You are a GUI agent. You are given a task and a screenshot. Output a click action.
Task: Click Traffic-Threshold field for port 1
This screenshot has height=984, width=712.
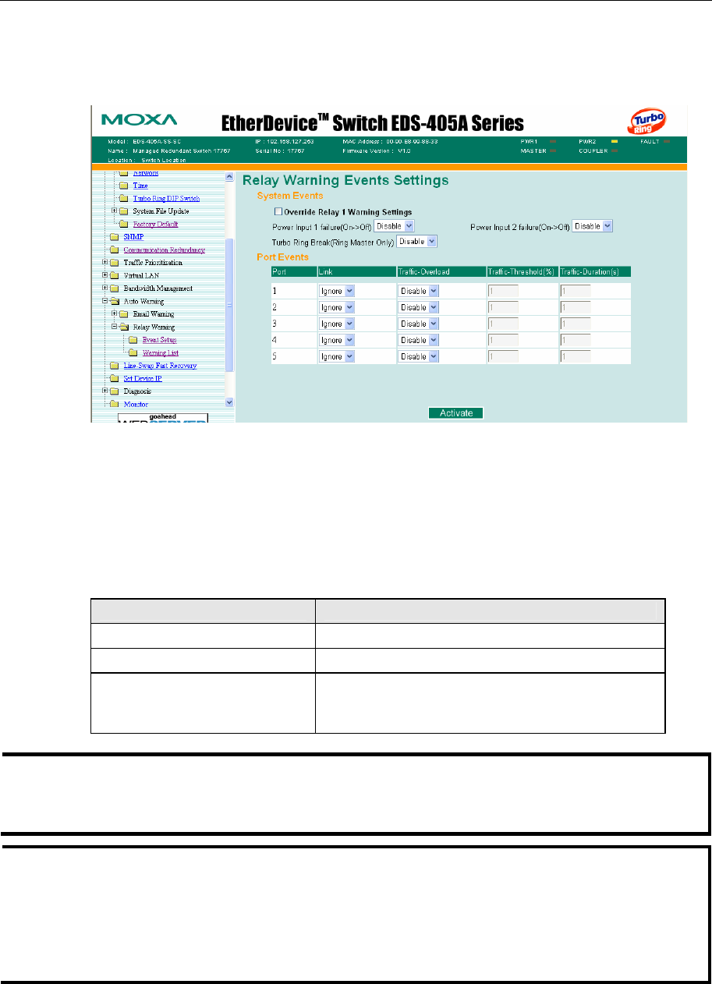[503, 290]
